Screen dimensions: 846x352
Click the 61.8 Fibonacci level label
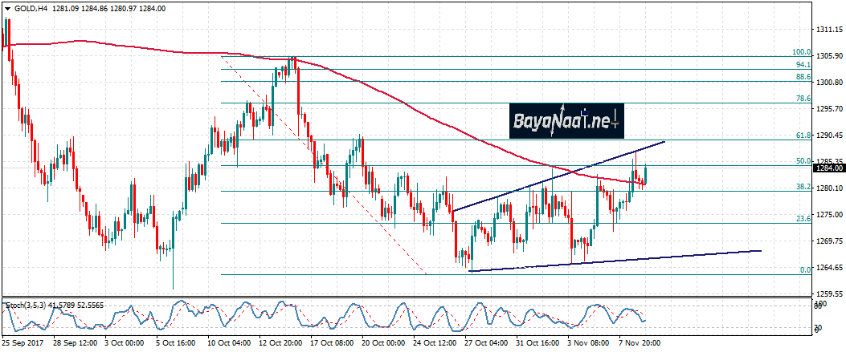[802, 136]
